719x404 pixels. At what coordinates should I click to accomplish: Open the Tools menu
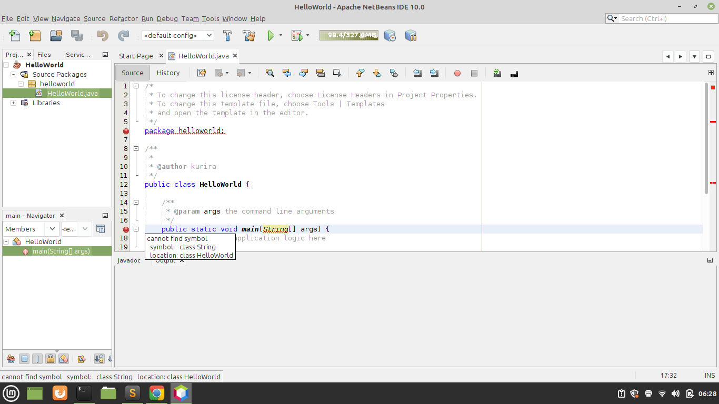tap(211, 18)
